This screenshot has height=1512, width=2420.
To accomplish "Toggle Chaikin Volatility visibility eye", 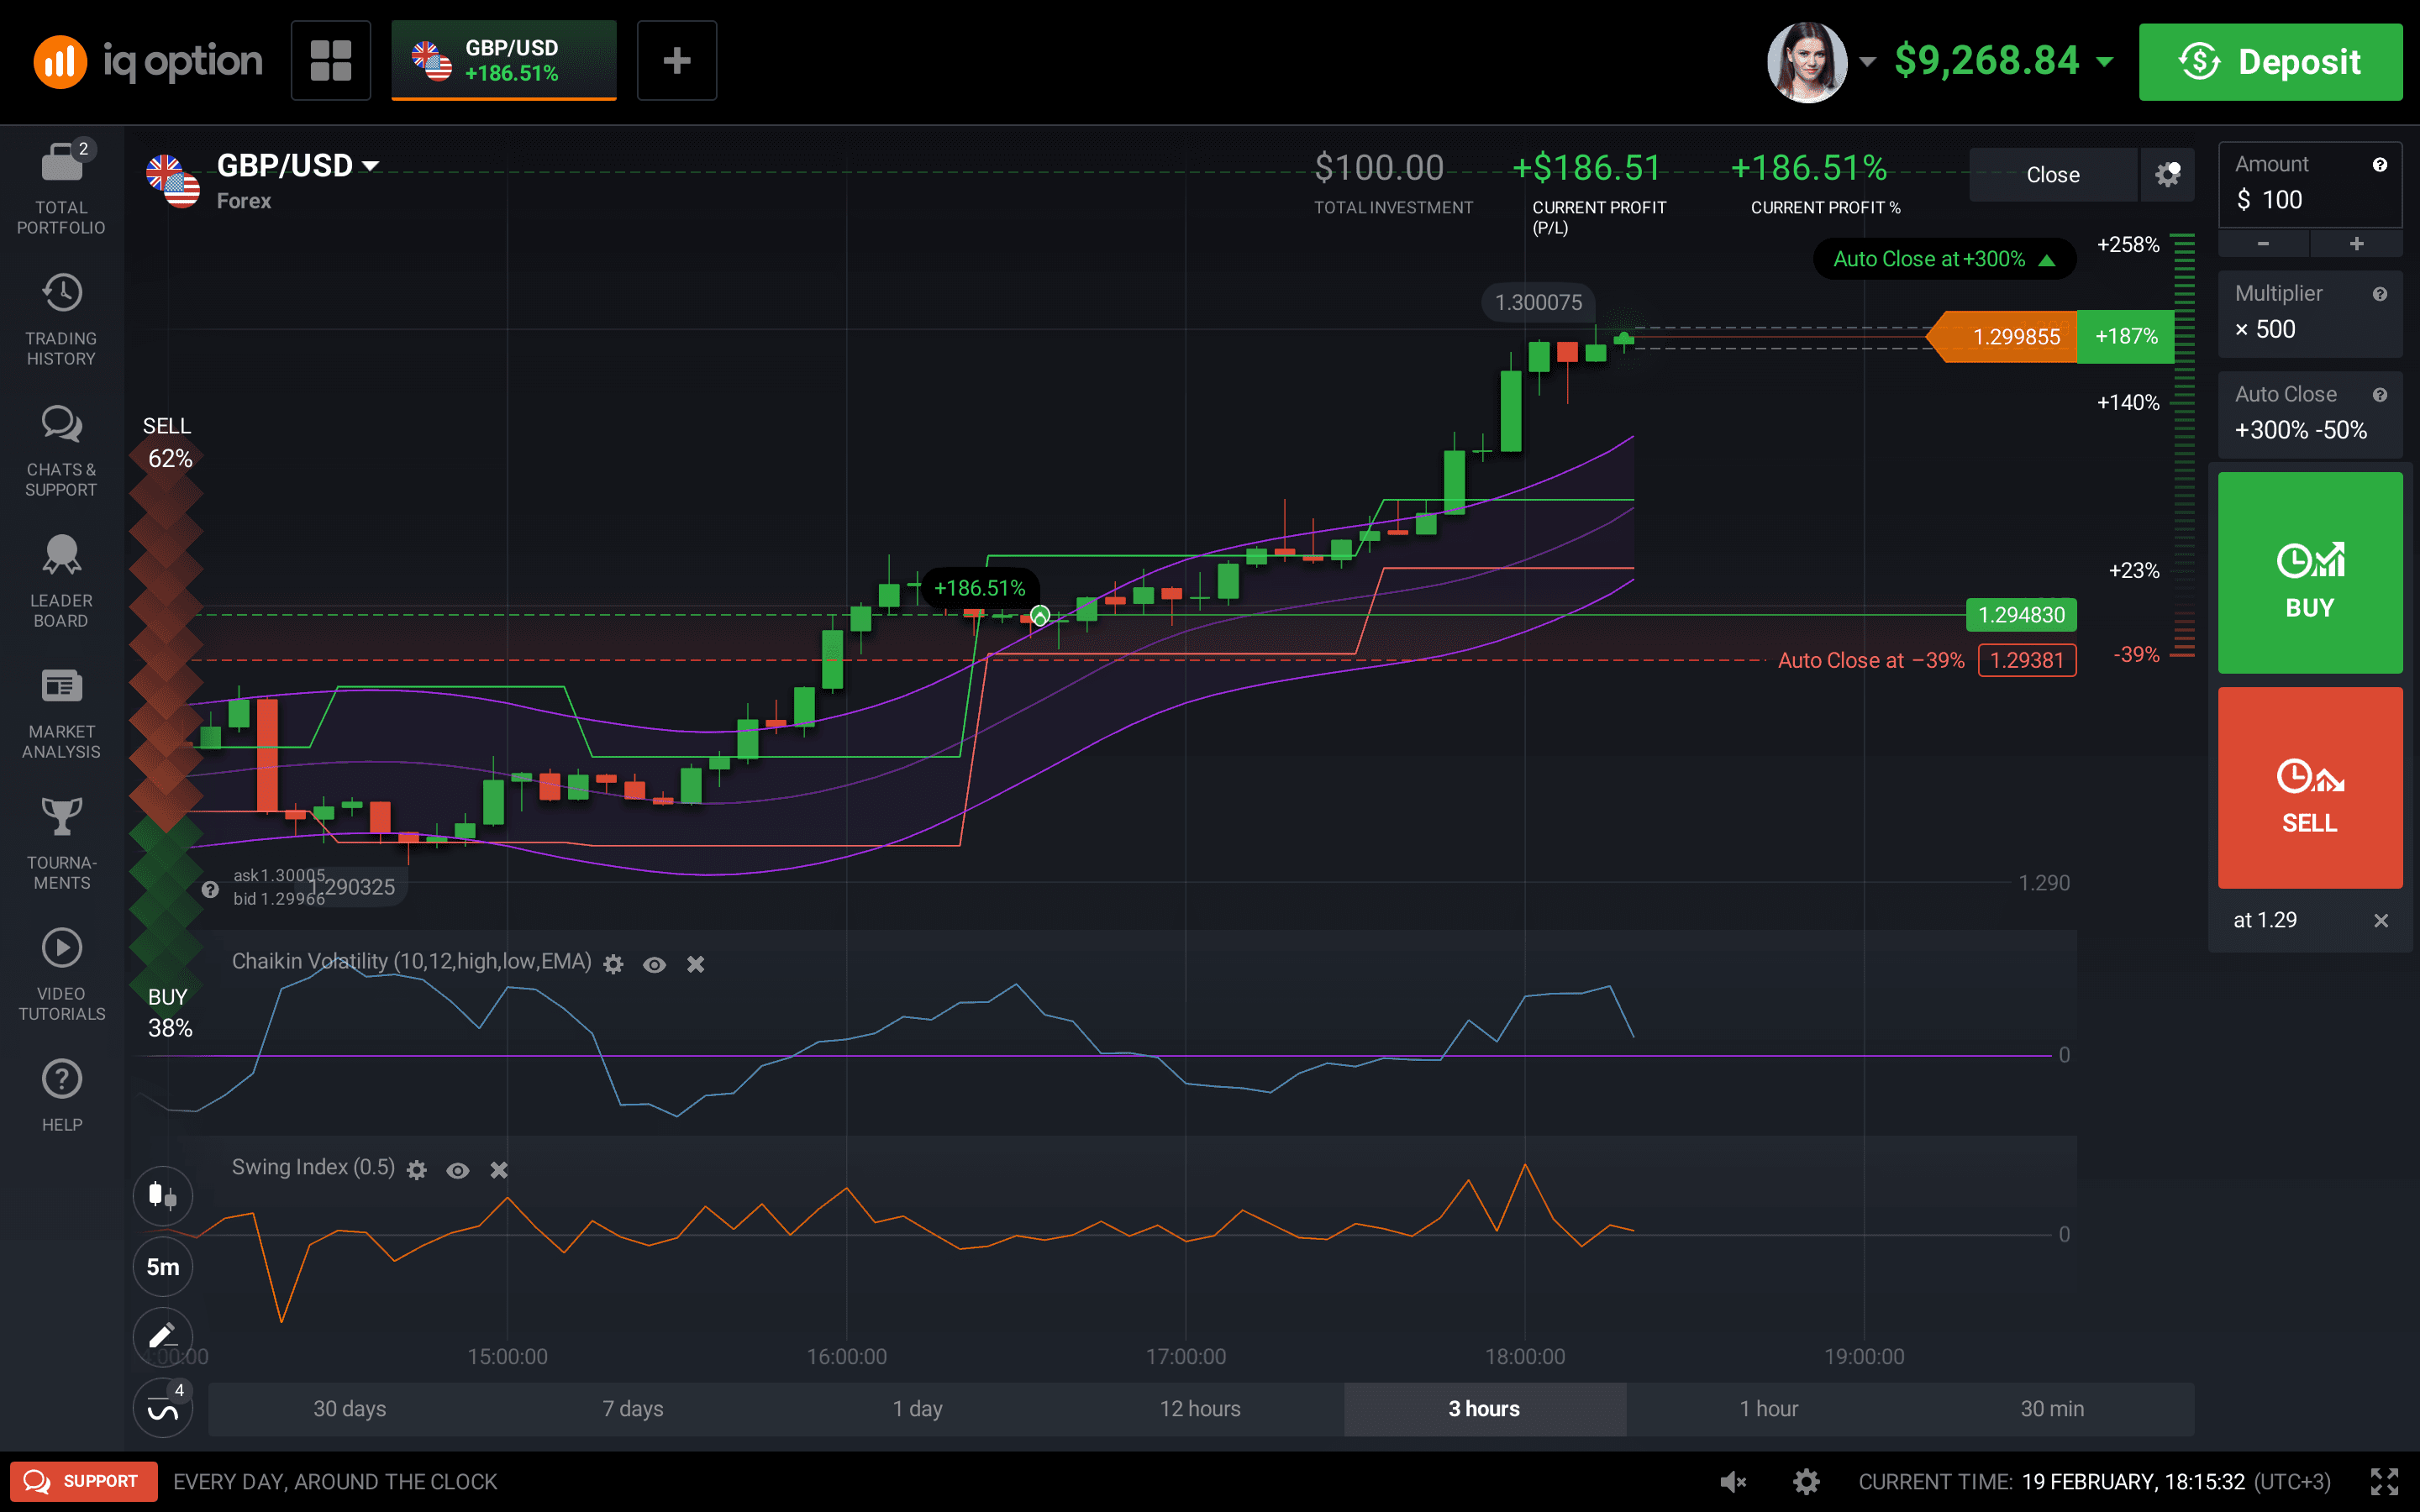I will coord(654,964).
